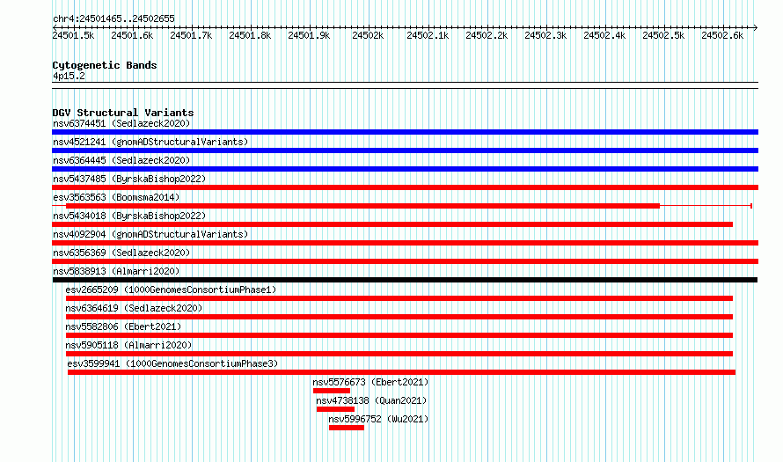Click ruler position 24501.8k
783x462 pixels.
point(250,35)
